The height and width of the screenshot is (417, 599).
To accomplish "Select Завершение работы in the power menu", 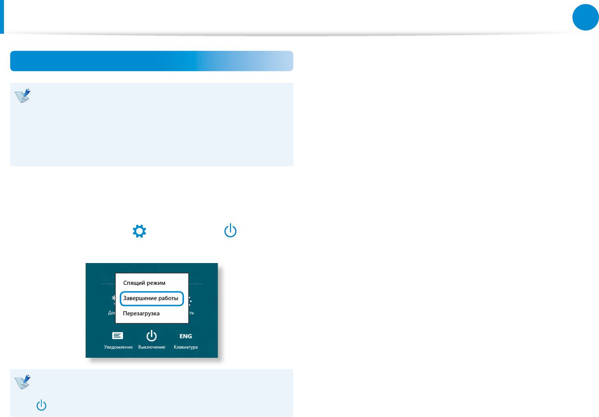I will [151, 298].
